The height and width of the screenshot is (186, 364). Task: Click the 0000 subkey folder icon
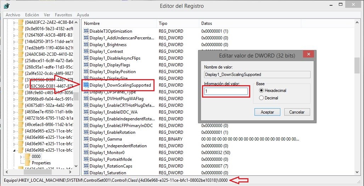pyautogui.click(x=28, y=157)
